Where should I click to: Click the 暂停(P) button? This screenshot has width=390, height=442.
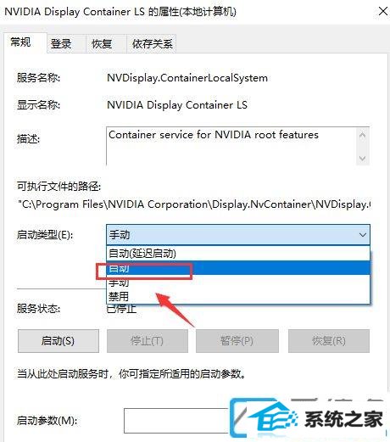point(237,341)
